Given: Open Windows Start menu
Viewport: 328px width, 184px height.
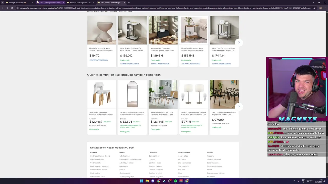Looking at the screenshot, I should click(x=141, y=181).
